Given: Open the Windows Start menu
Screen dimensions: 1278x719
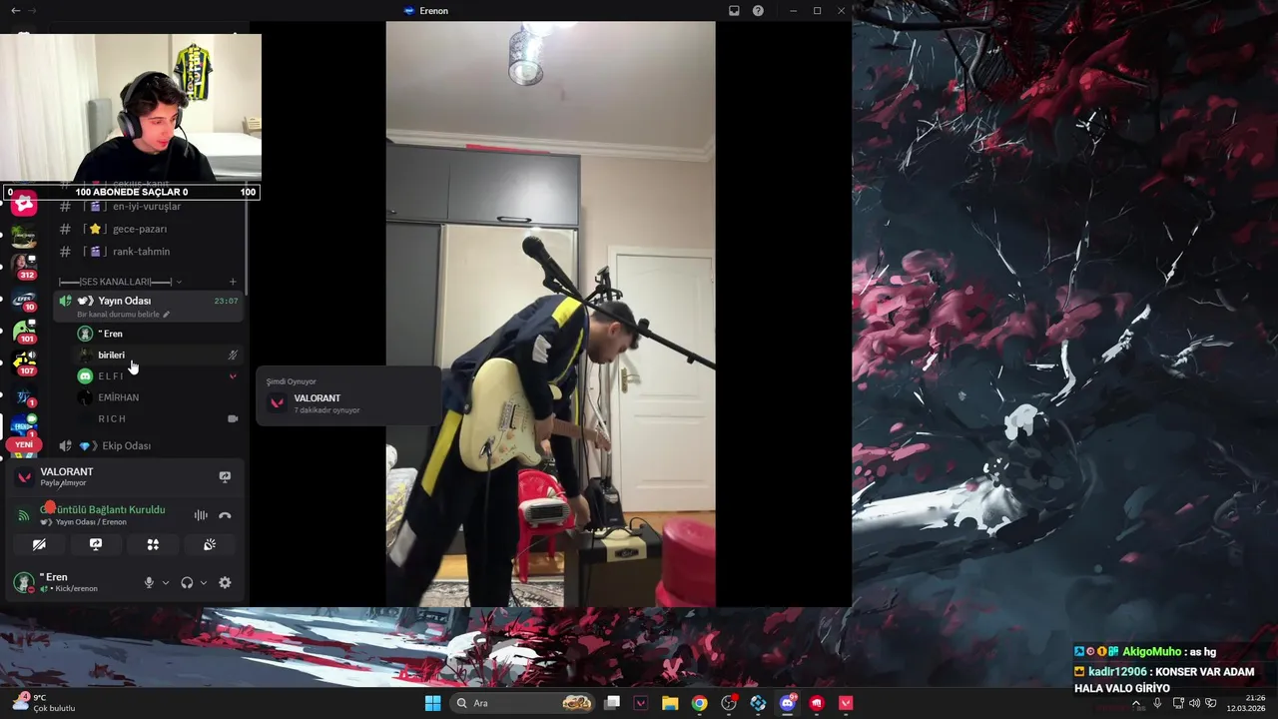Looking at the screenshot, I should point(432,703).
